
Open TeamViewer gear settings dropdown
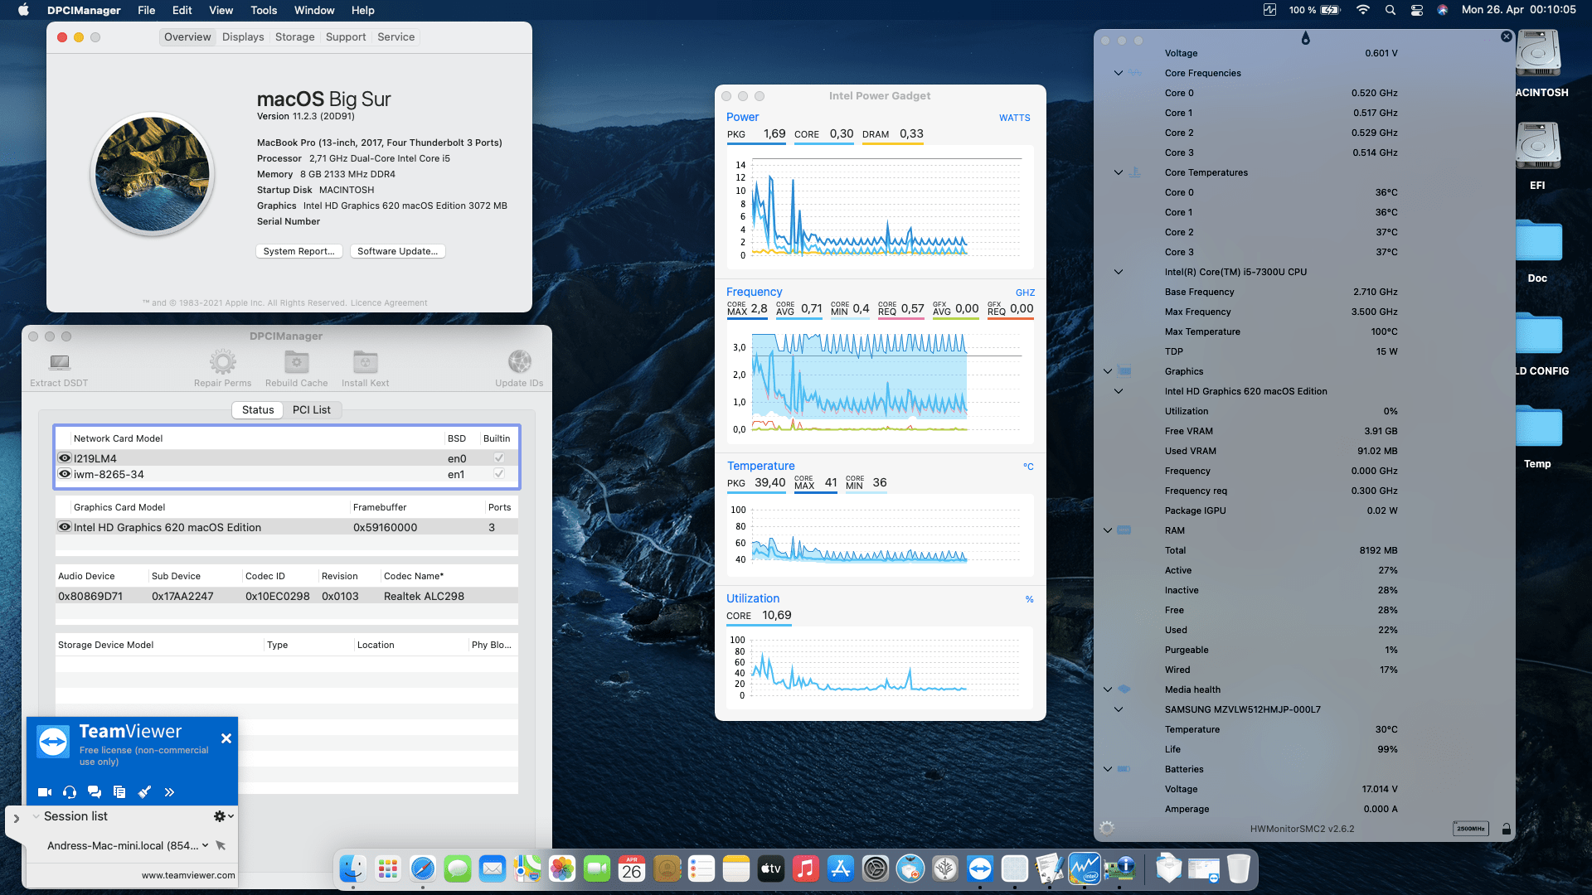pos(223,816)
